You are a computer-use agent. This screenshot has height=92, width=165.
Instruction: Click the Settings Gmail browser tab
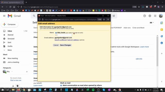pyautogui.click(x=12, y=2)
